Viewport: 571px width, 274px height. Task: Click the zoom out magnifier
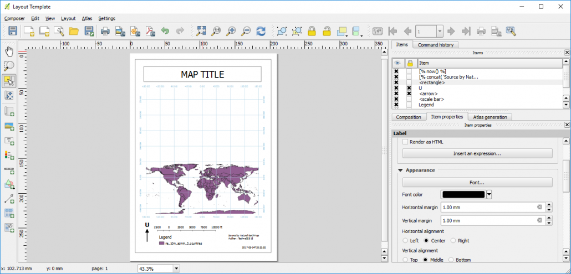point(246,31)
